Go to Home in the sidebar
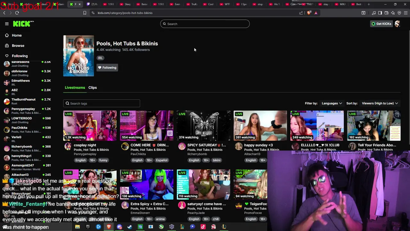This screenshot has width=410, height=231. pyautogui.click(x=17, y=35)
